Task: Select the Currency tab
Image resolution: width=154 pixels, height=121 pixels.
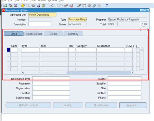Action: (73, 34)
